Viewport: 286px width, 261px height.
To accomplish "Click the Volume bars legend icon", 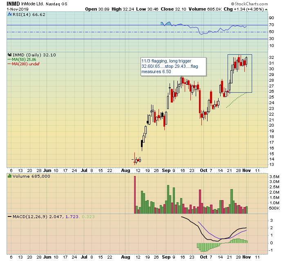I will click(9, 176).
